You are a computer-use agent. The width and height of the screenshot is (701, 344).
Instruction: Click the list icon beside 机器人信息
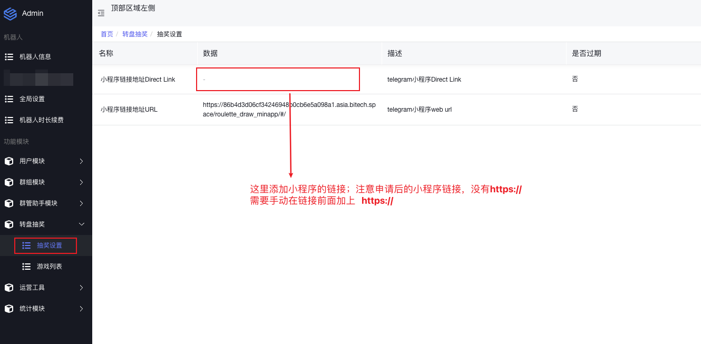point(9,56)
